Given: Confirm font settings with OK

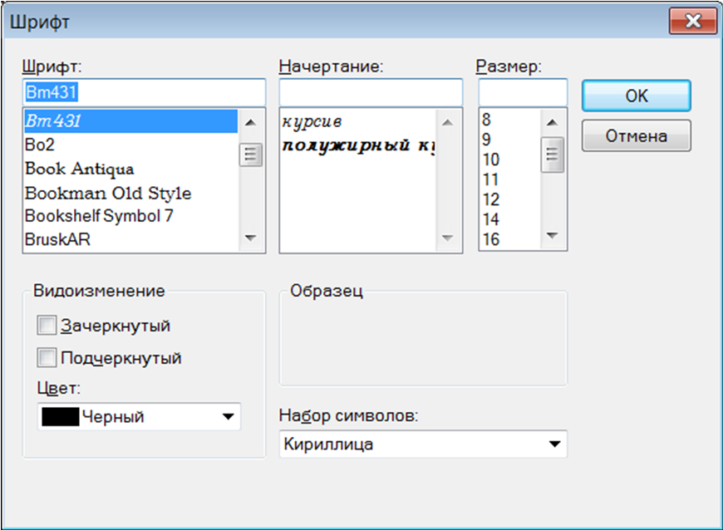Looking at the screenshot, I should 636,96.
